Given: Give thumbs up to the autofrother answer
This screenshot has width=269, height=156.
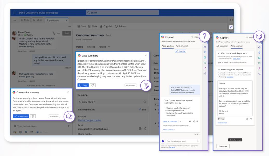Looking at the screenshot, I should point(194,121).
